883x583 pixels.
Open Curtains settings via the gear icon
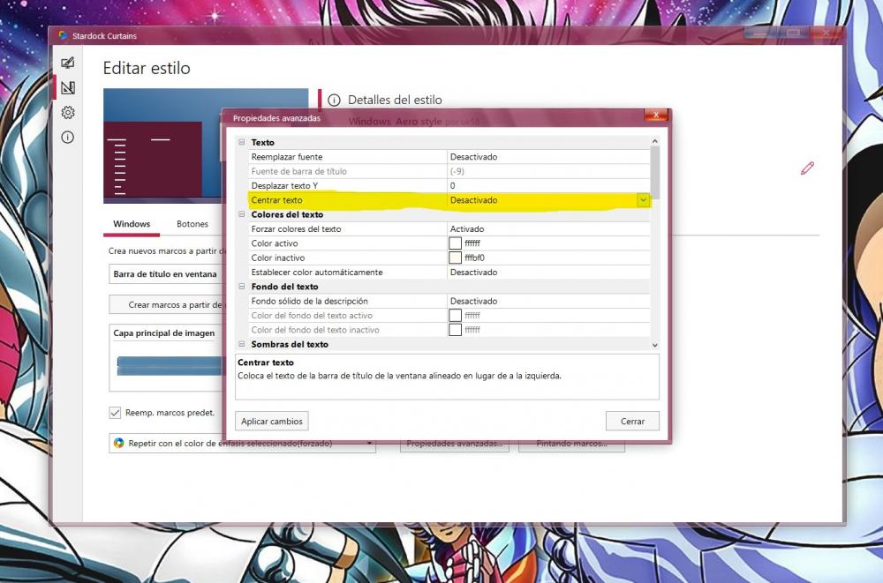tap(66, 112)
